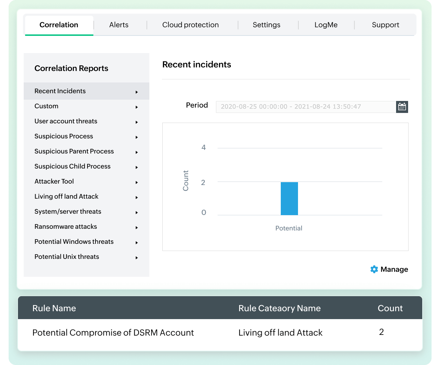This screenshot has width=433, height=365.
Task: Open the calendar date picker icon
Action: coord(402,106)
